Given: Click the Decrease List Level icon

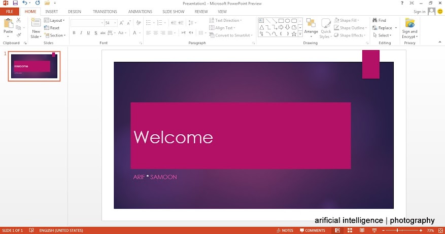Looking at the screenshot, I should point(174,23).
